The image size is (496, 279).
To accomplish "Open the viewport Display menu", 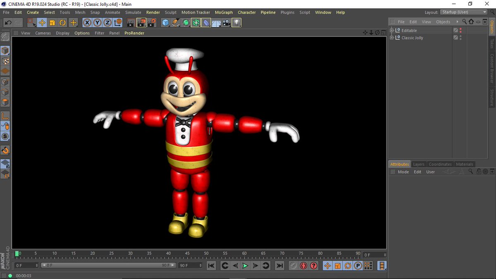I will pos(63,33).
